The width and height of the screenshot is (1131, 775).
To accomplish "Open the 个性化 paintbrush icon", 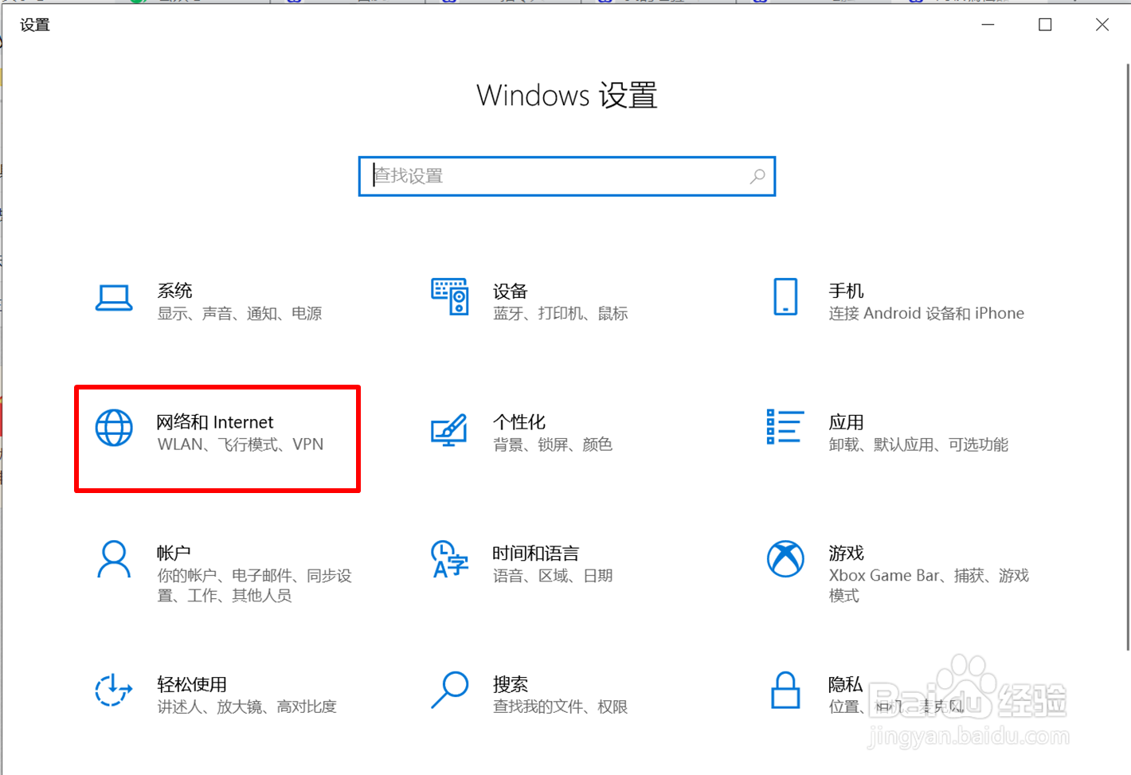I will [449, 430].
